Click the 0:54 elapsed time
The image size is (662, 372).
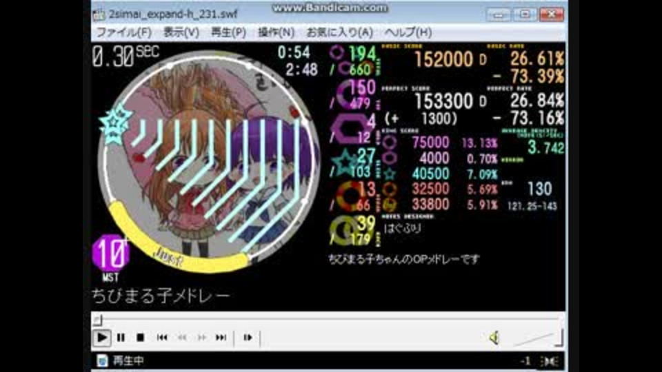[294, 53]
